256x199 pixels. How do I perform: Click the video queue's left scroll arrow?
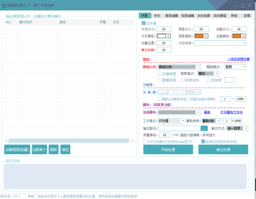[6, 141]
